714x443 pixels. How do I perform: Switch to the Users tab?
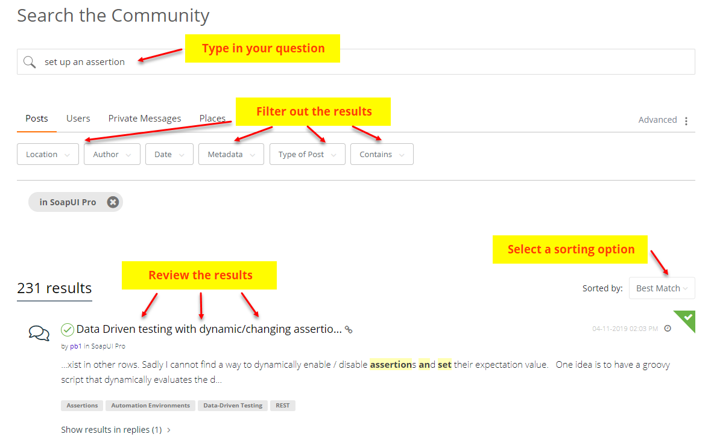click(x=78, y=118)
